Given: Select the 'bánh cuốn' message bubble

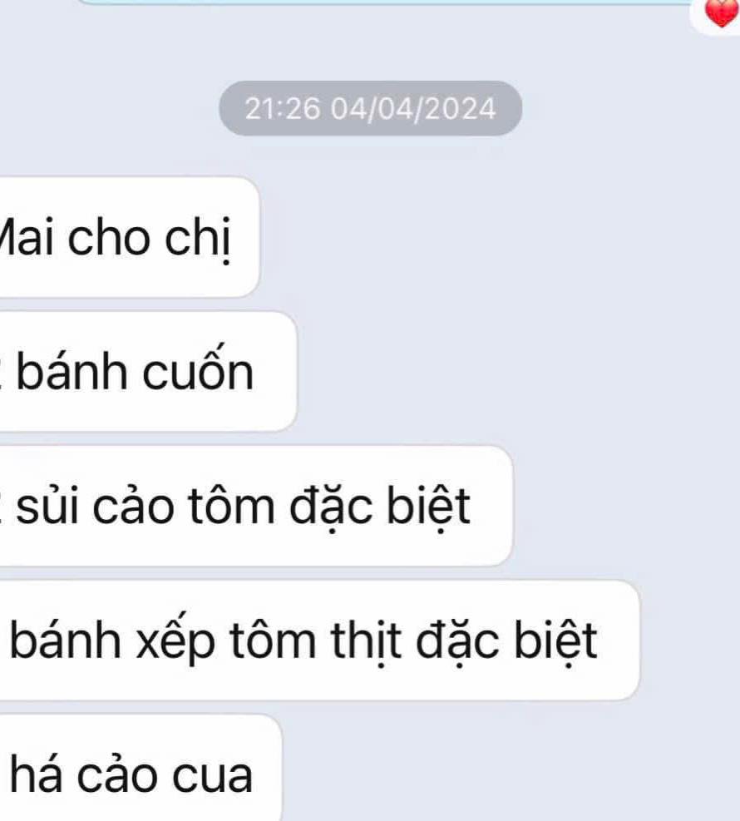Looking at the screenshot, I should pos(148,371).
